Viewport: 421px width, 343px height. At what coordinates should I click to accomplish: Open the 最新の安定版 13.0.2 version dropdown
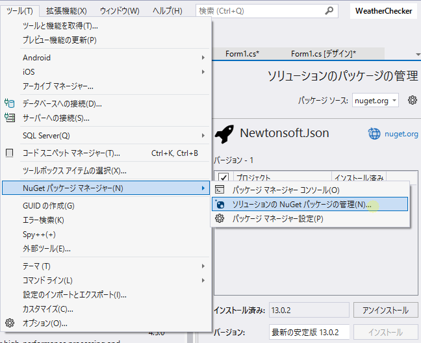pos(309,332)
